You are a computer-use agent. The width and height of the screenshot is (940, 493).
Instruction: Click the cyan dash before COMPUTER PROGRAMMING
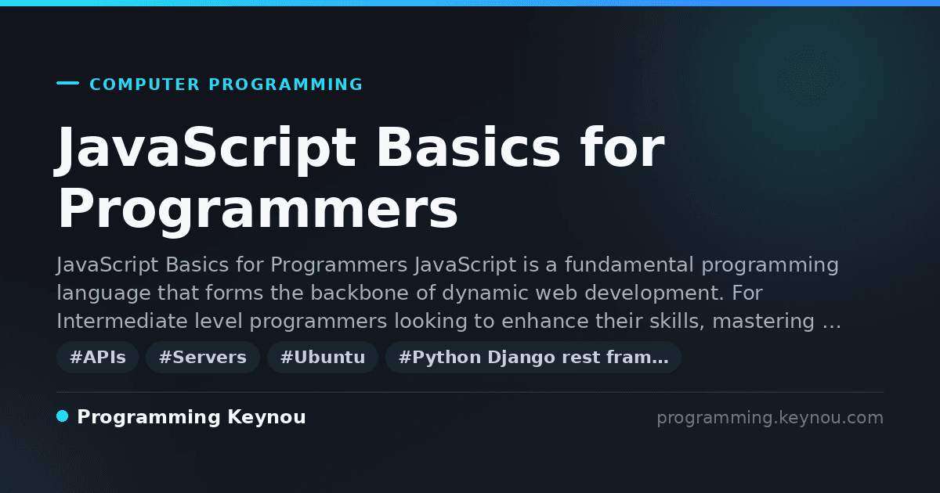pos(68,83)
